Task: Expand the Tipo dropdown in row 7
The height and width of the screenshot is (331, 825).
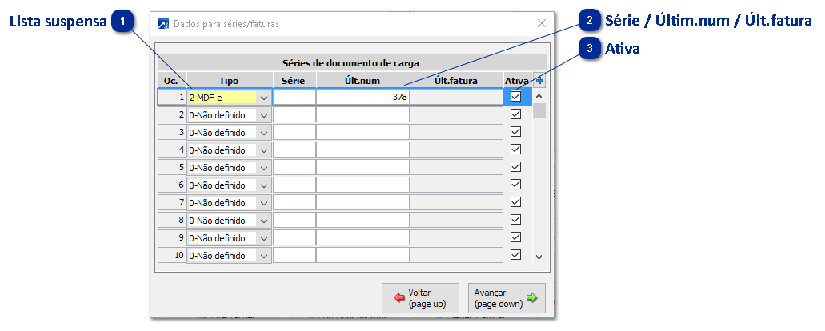Action: tap(264, 202)
